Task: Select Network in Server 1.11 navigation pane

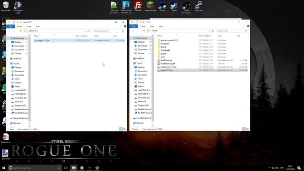Action: pyautogui.click(x=17, y=123)
